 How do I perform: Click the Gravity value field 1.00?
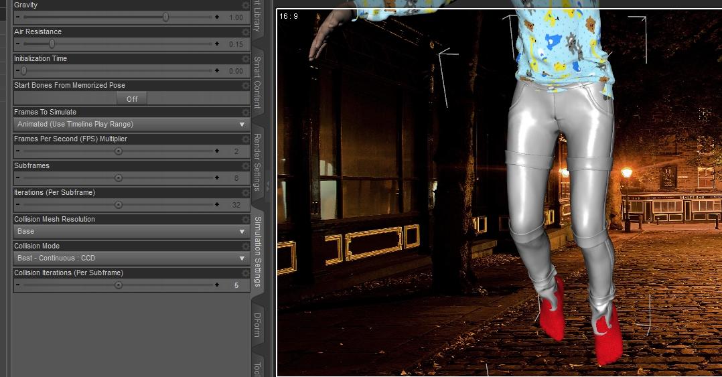pyautogui.click(x=236, y=17)
